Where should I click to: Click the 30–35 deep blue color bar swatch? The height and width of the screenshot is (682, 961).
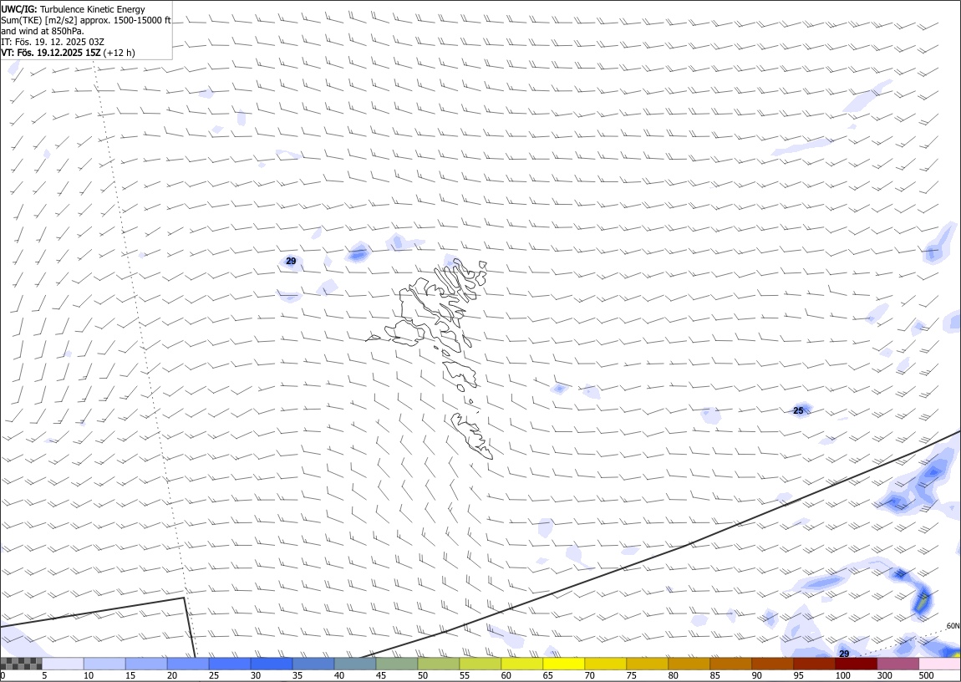coord(272,664)
